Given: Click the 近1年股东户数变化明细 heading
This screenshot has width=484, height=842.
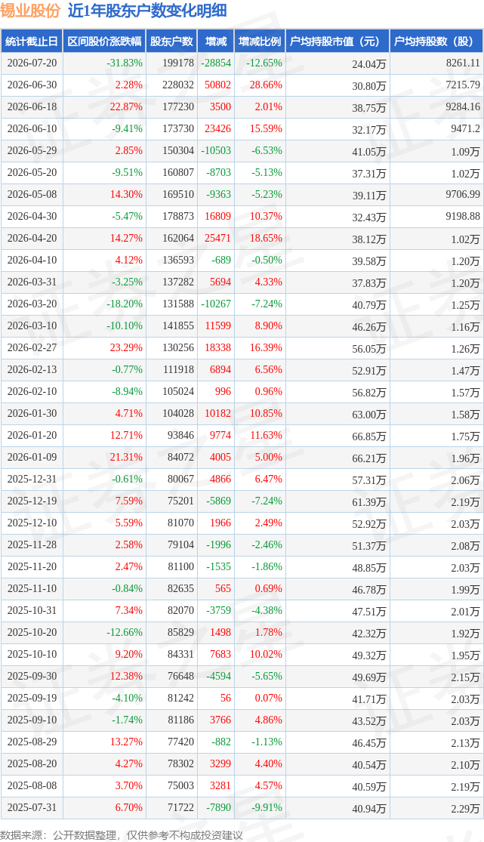Looking at the screenshot, I should click(x=147, y=11).
